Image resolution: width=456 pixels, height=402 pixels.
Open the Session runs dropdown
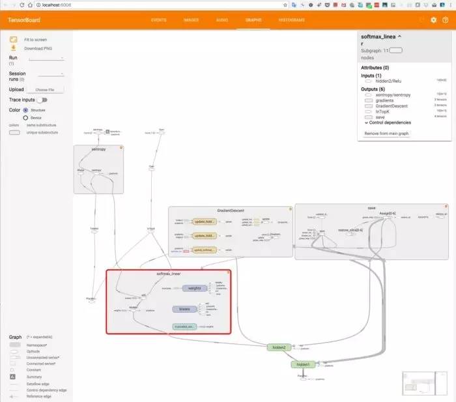51,74
